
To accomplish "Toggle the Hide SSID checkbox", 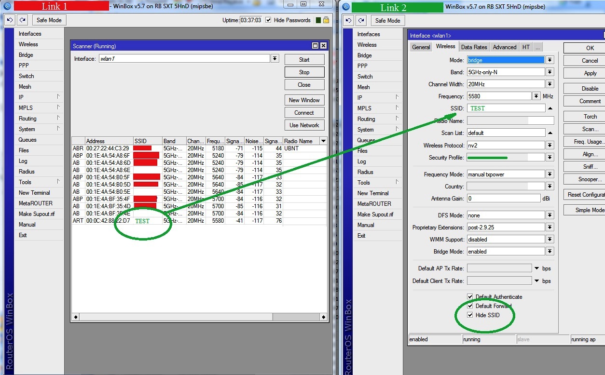I will click(470, 315).
